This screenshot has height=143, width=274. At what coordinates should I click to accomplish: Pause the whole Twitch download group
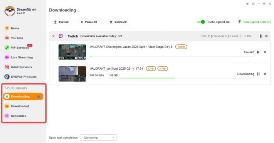point(261,36)
